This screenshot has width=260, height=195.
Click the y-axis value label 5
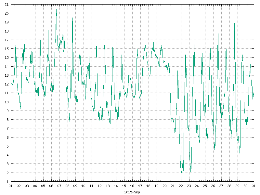click(7, 146)
